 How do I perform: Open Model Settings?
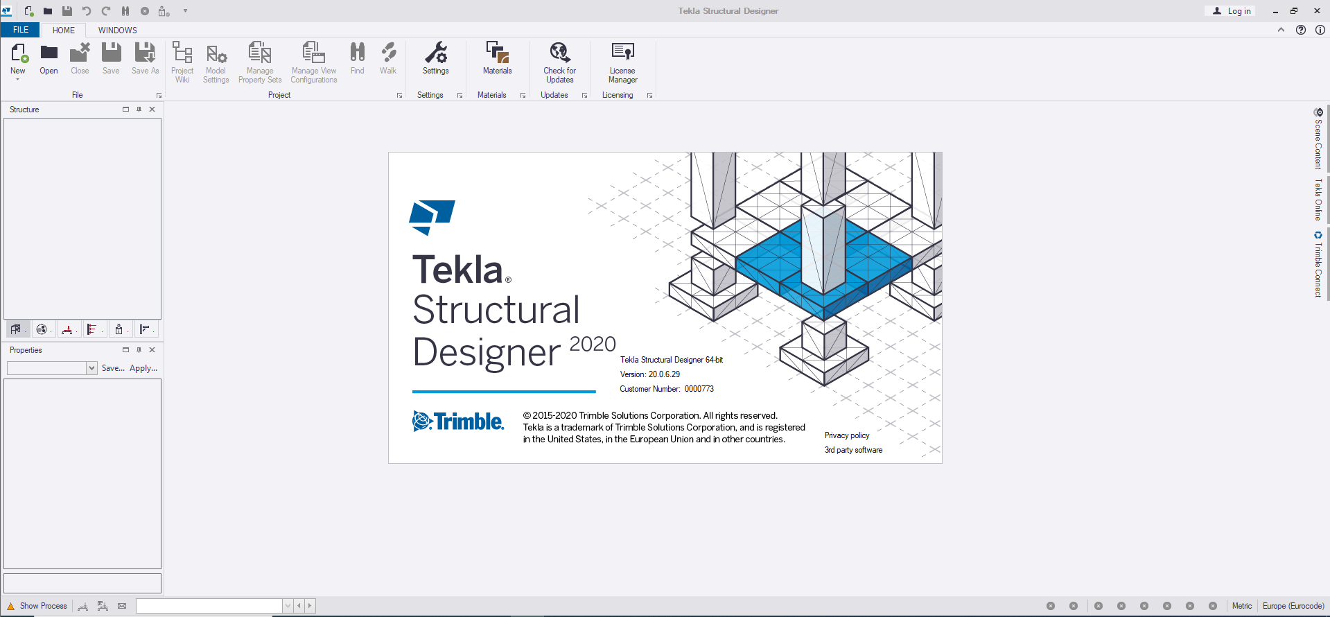(x=216, y=62)
